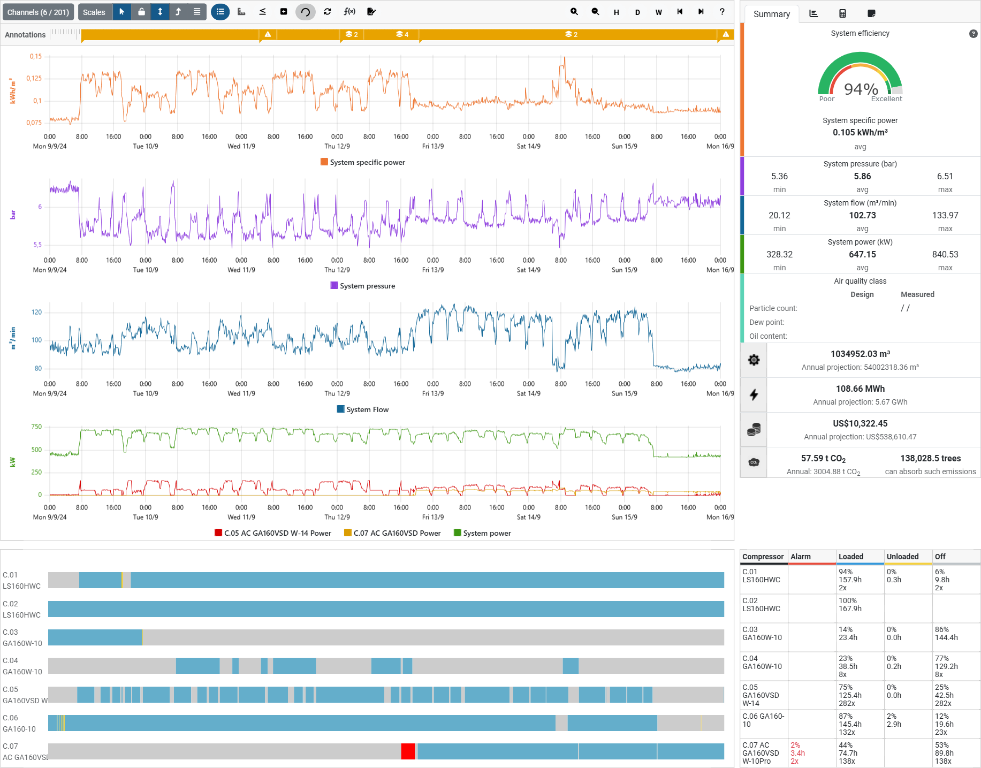Open the sticky notes tab
This screenshot has height=768, width=981.
point(871,14)
